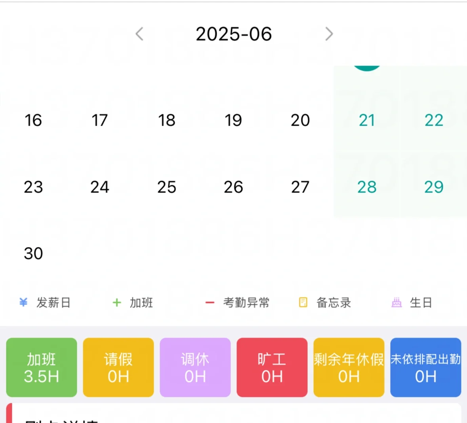Select June 16 on the calendar
The width and height of the screenshot is (467, 423).
(x=33, y=120)
